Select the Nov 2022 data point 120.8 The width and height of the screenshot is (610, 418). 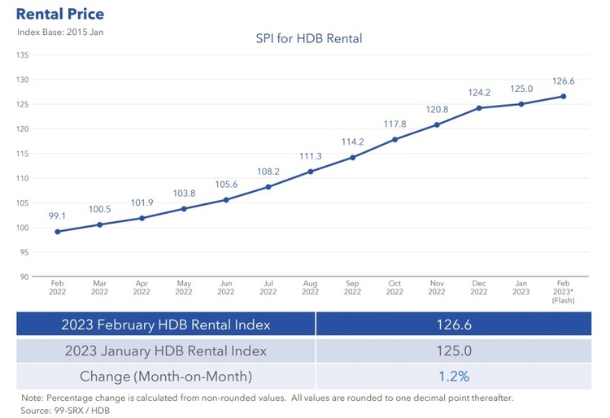coord(437,124)
